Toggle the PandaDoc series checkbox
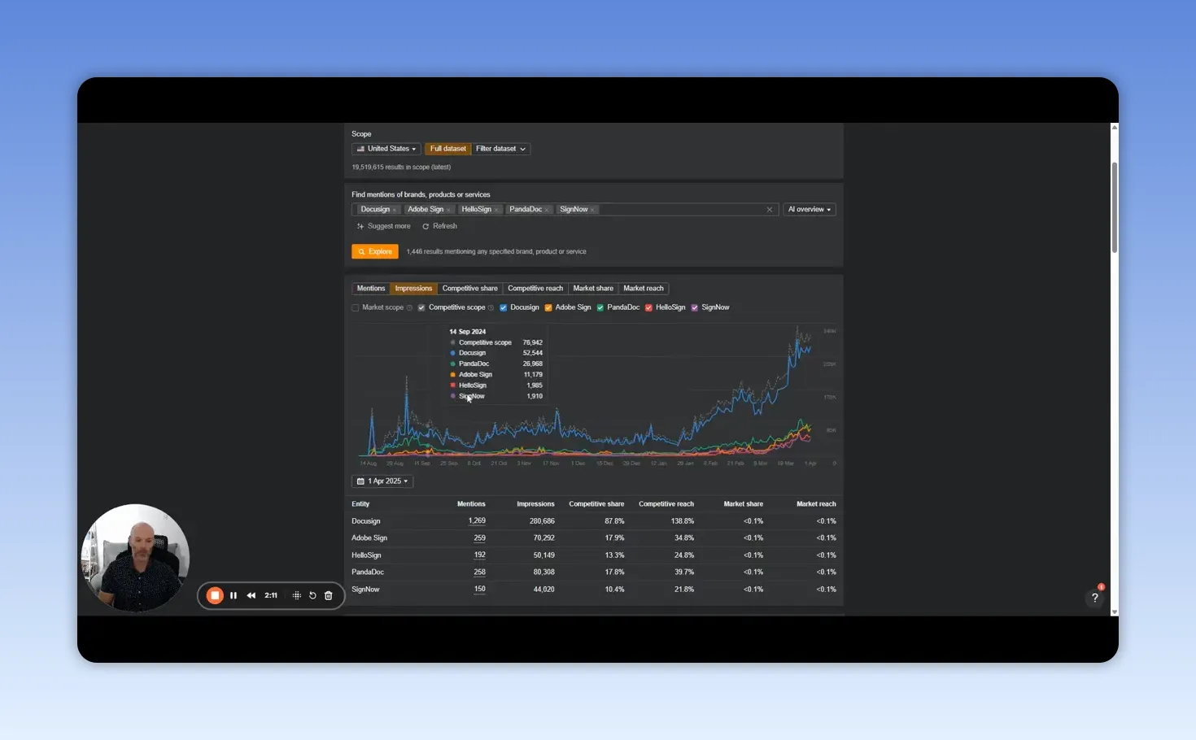This screenshot has height=740, width=1196. coord(600,307)
